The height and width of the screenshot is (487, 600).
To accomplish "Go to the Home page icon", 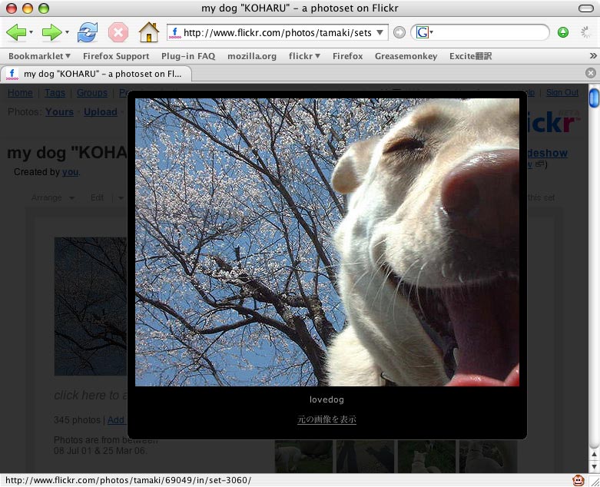I will pyautogui.click(x=148, y=32).
